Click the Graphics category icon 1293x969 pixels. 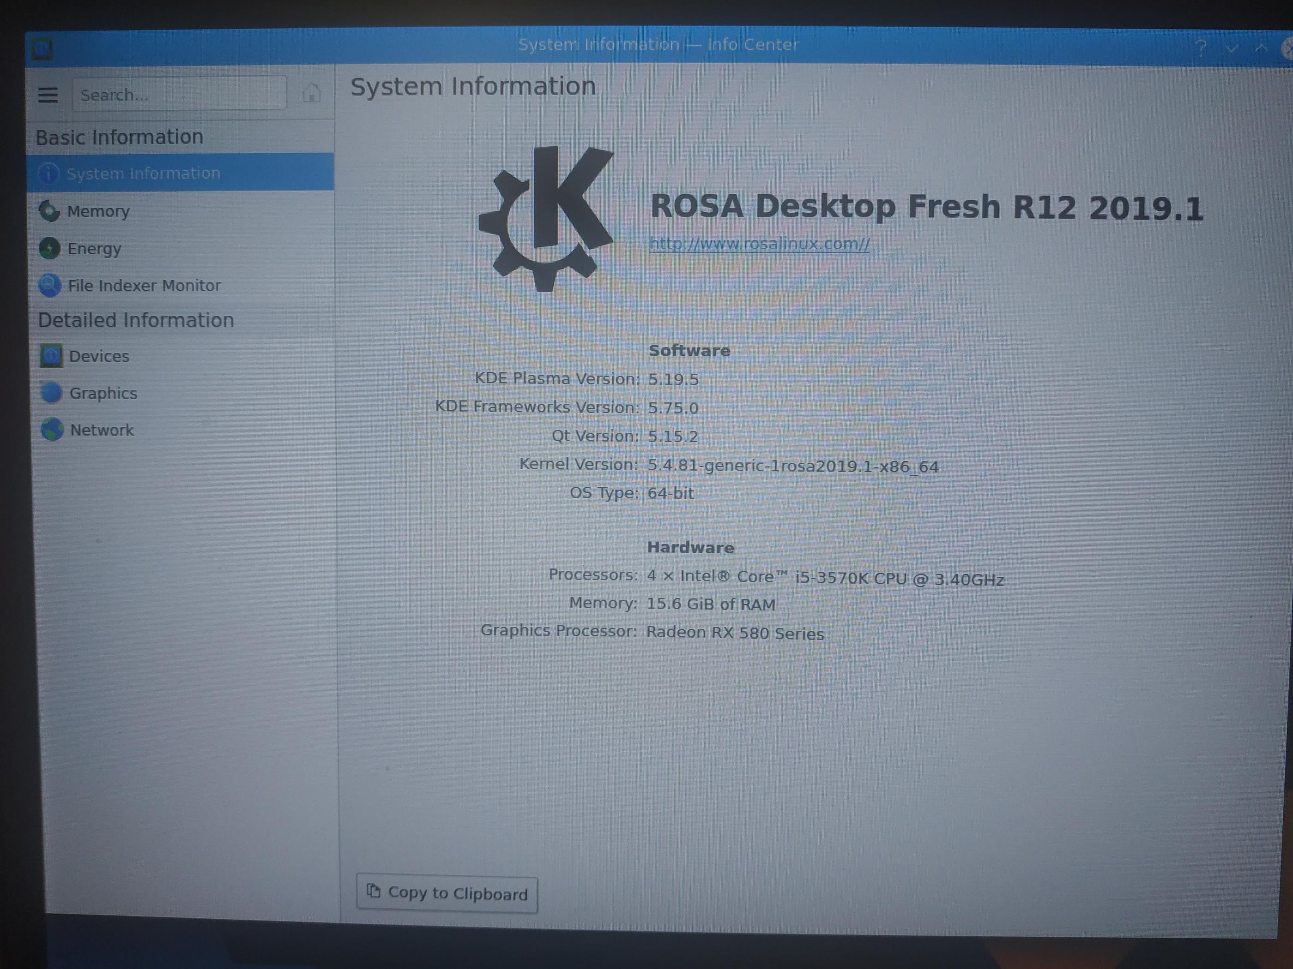tap(51, 393)
